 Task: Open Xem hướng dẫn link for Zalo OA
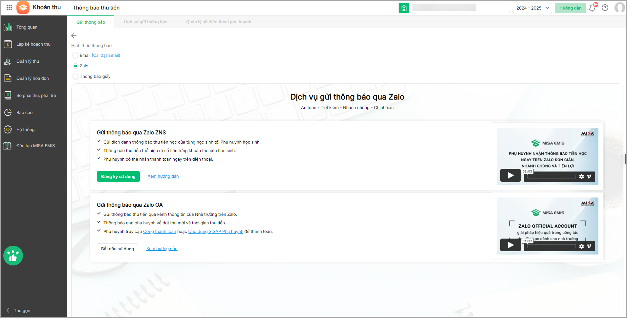[162, 249]
